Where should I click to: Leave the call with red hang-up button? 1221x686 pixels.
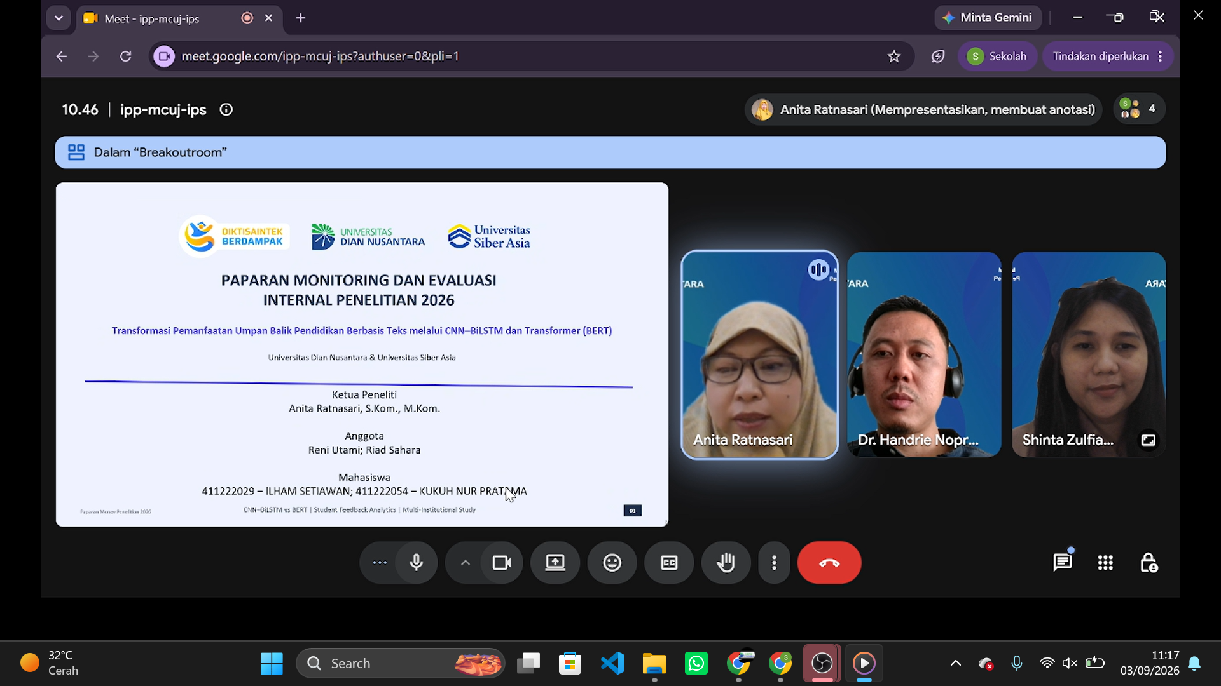pos(829,563)
